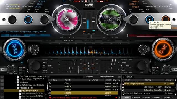Open the Remixes tab
This screenshot has width=177, height=99.
(x=136, y=97)
